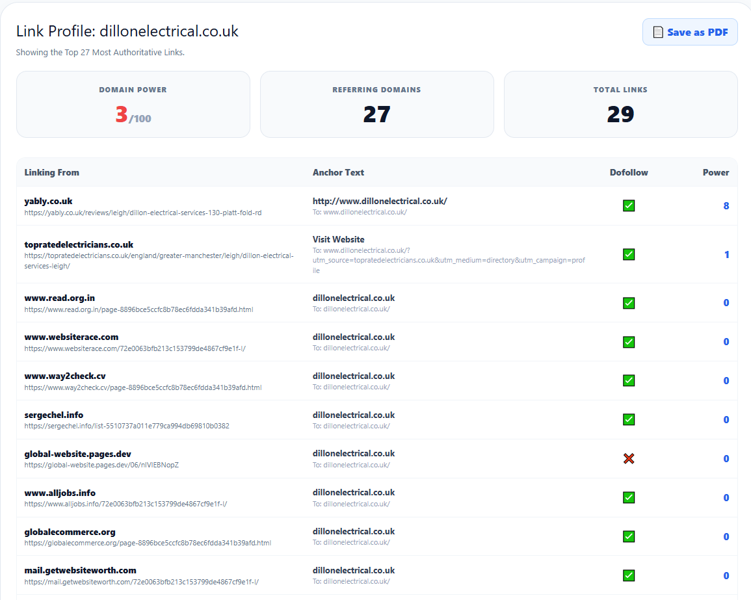Click the Linking From column header
751x600 pixels.
click(52, 172)
